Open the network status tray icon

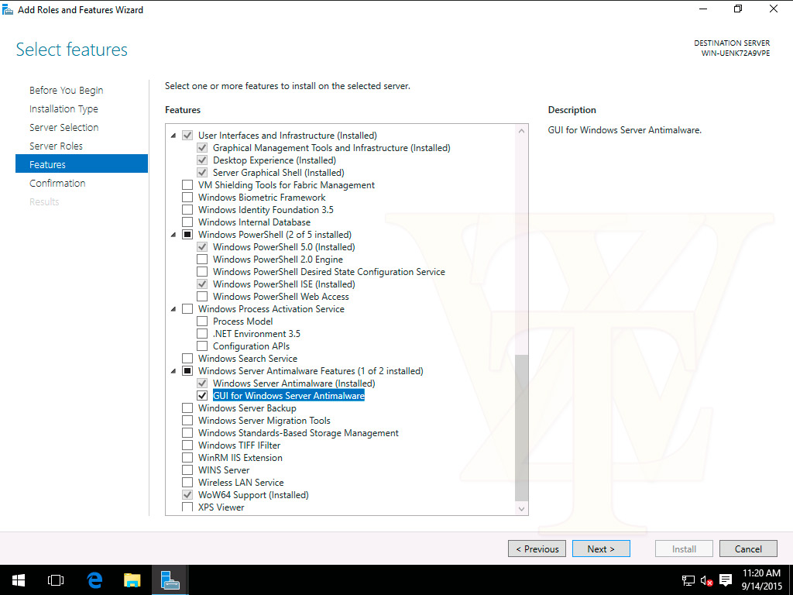[688, 580]
